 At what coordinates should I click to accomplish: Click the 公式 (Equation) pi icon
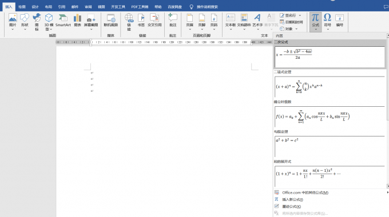pyautogui.click(x=315, y=18)
